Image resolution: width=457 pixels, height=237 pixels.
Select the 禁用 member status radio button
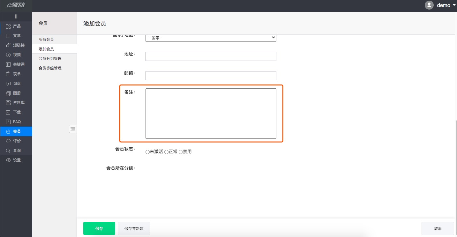[181, 152]
